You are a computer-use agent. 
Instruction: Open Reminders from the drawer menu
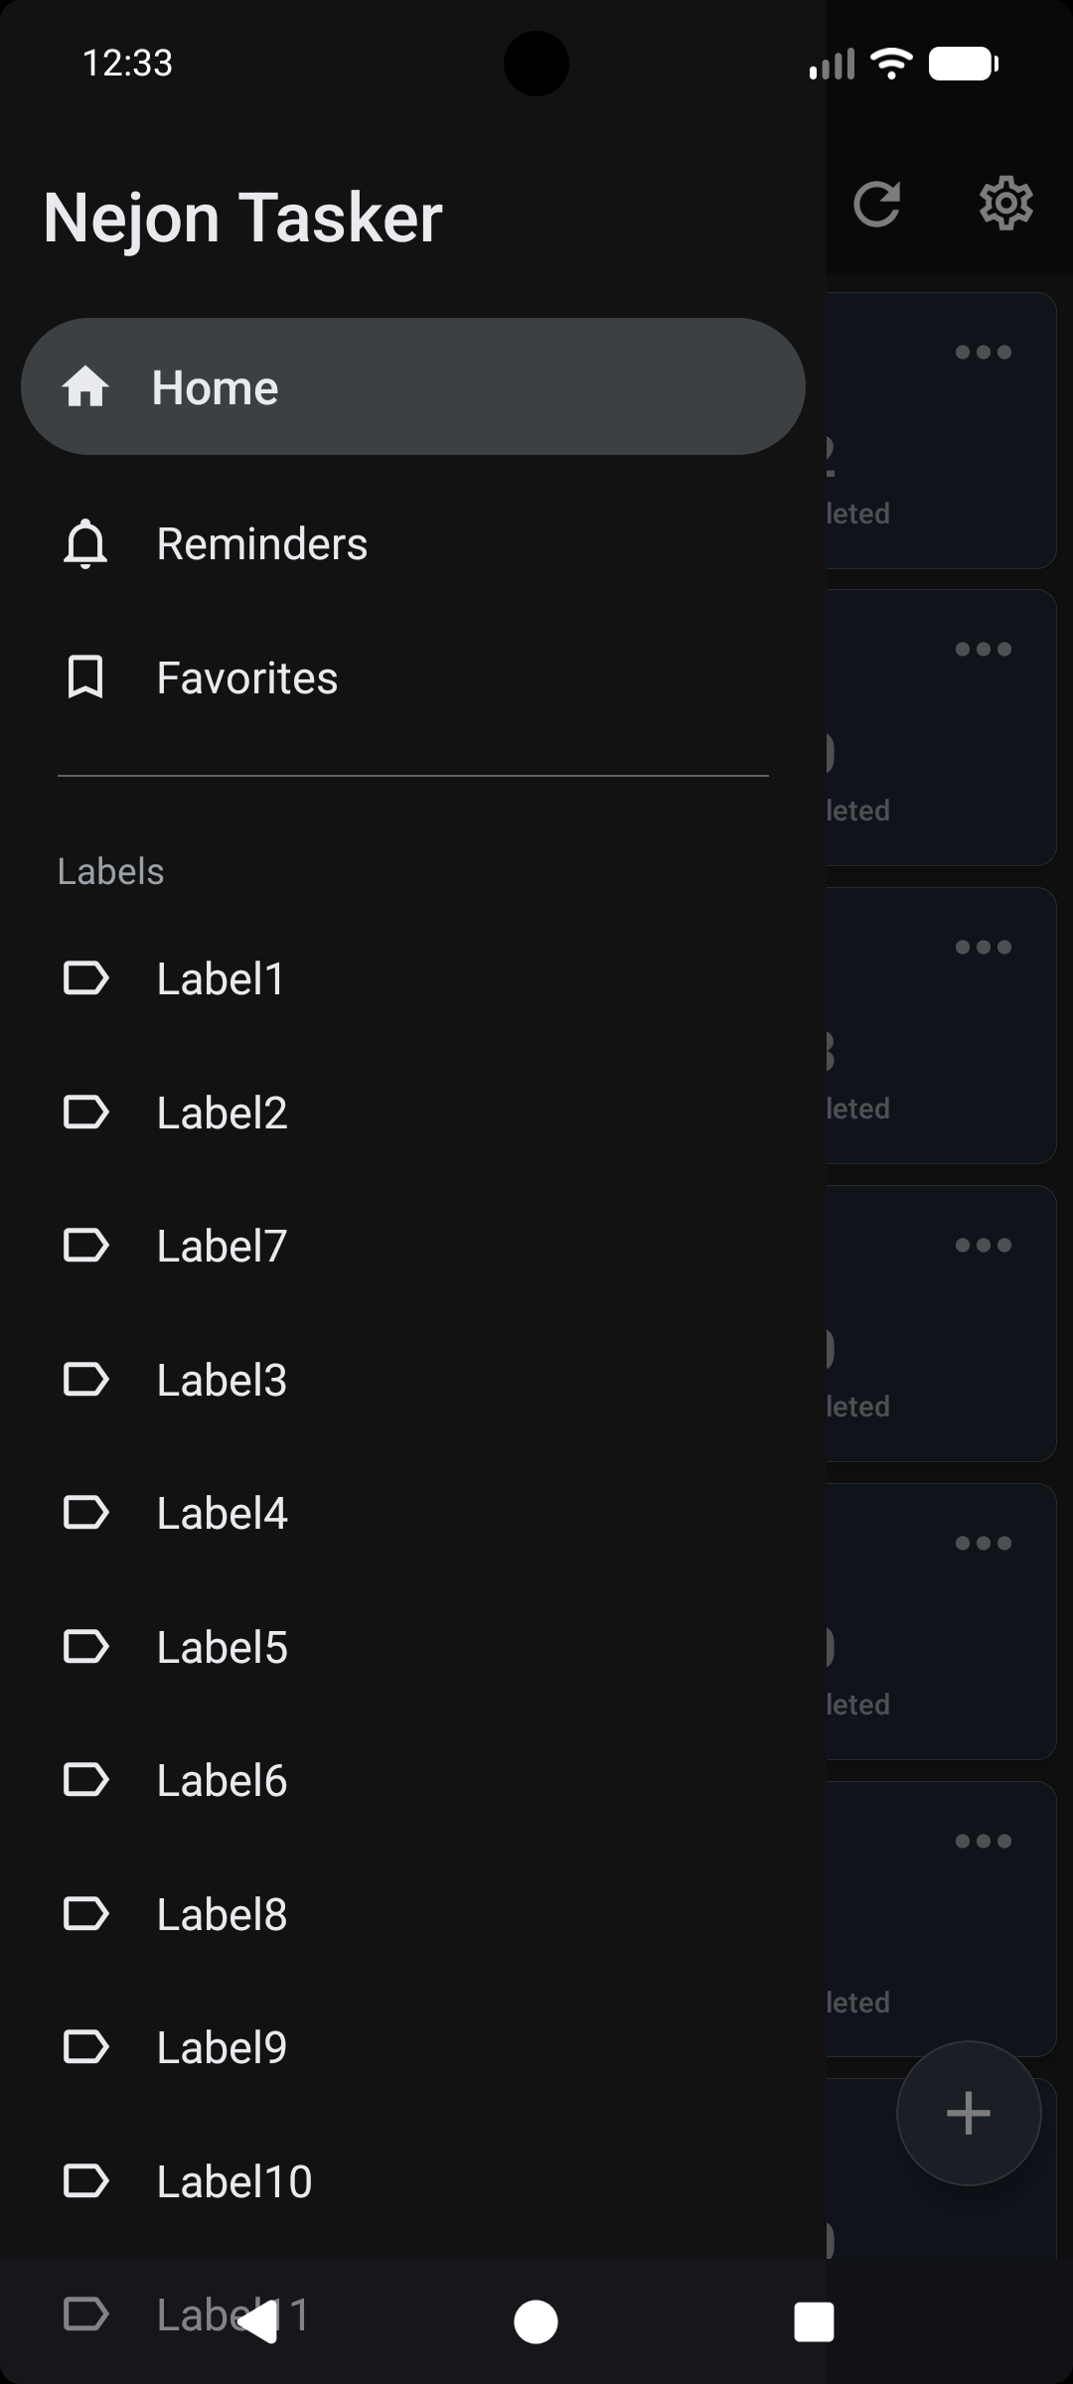(x=262, y=544)
